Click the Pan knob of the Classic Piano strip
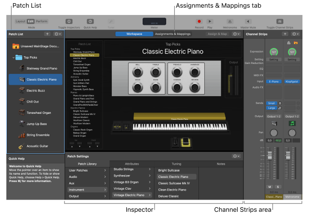Viewport: 312px width, 220px height. point(274,133)
